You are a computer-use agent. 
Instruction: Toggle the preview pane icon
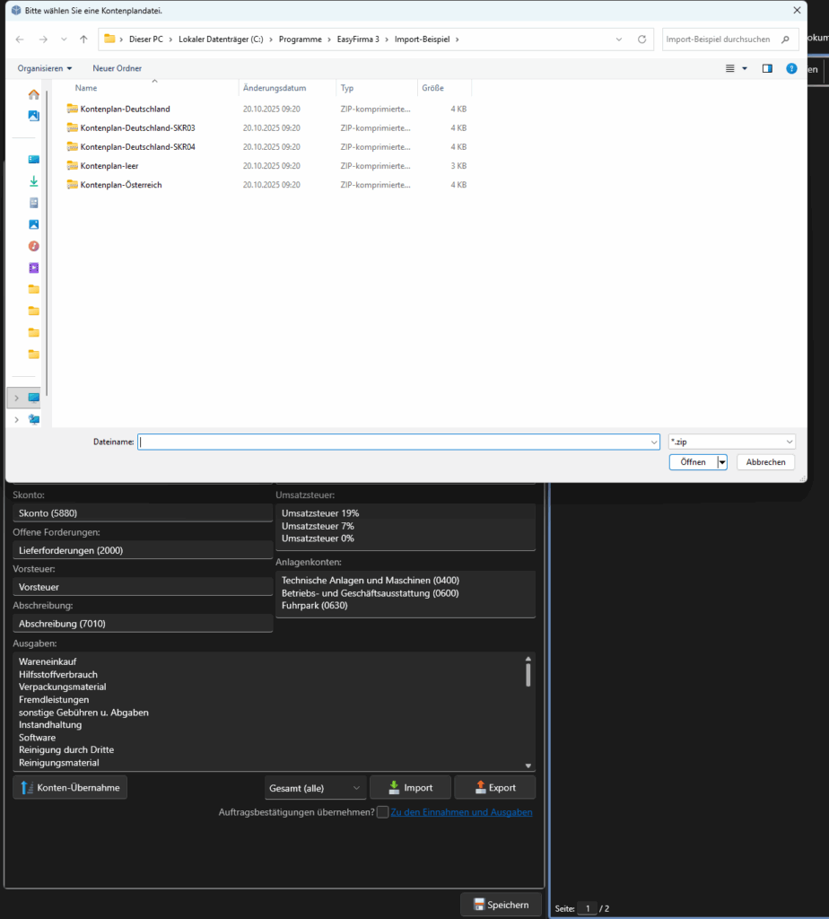[767, 68]
